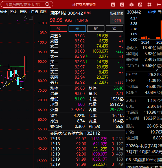Image resolution: width=162 pixels, height=168 pixels.
Task: Open the fx formula icon
Action: [x=140, y=5]
